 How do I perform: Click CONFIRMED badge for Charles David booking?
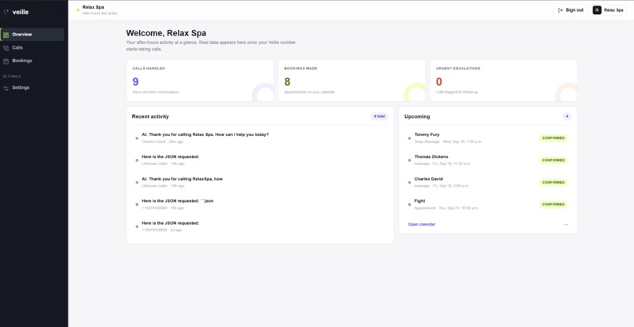(x=553, y=182)
